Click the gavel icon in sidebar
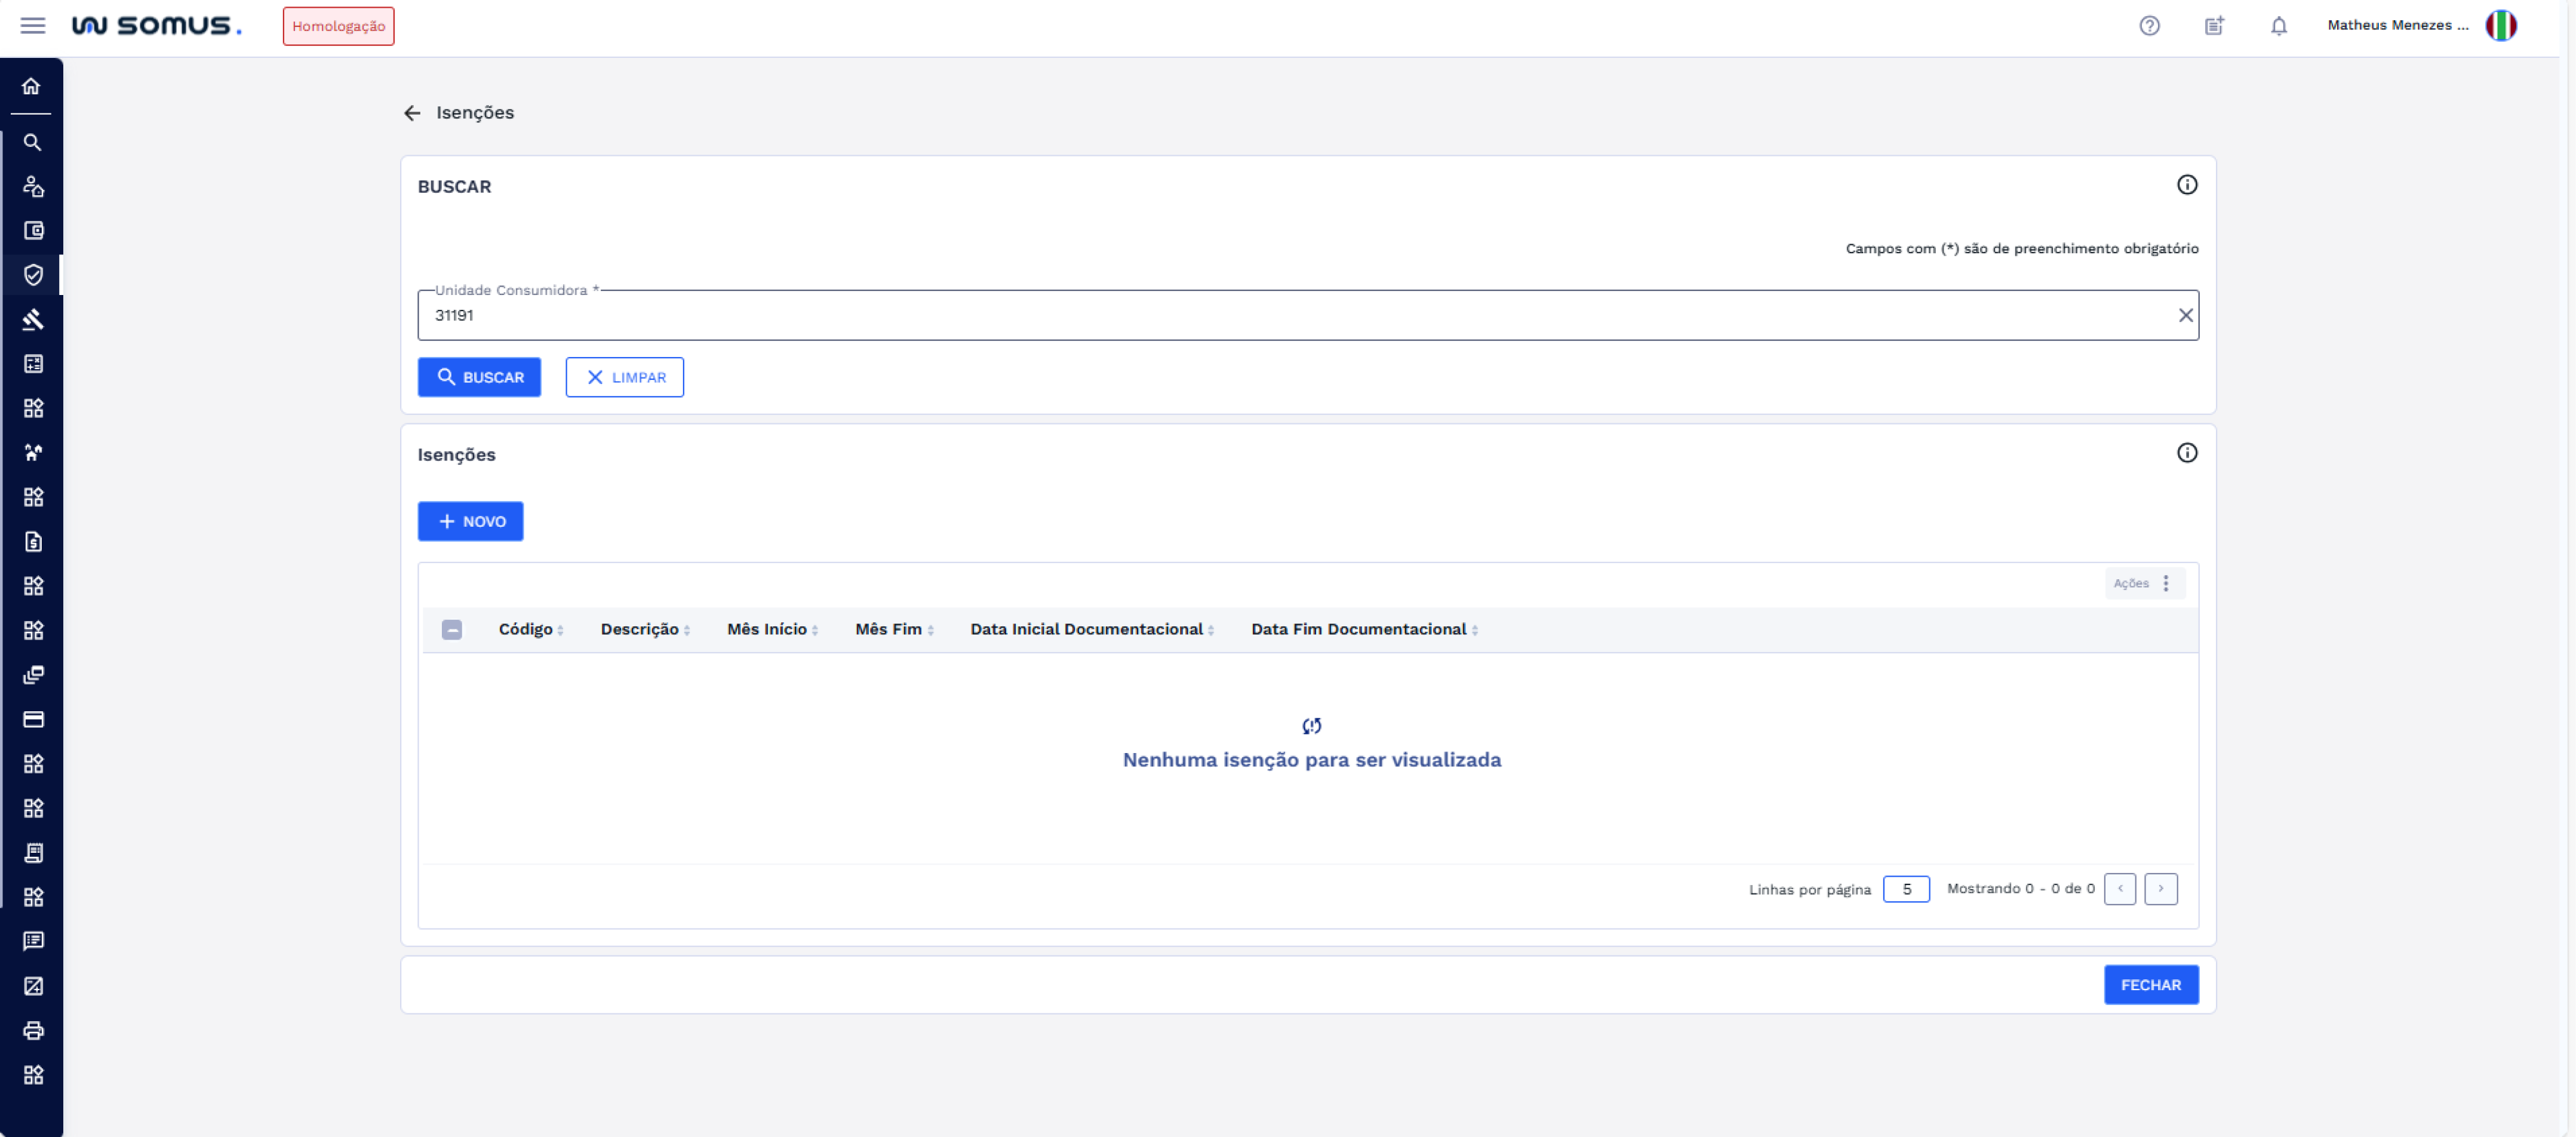The height and width of the screenshot is (1137, 2576). (33, 320)
